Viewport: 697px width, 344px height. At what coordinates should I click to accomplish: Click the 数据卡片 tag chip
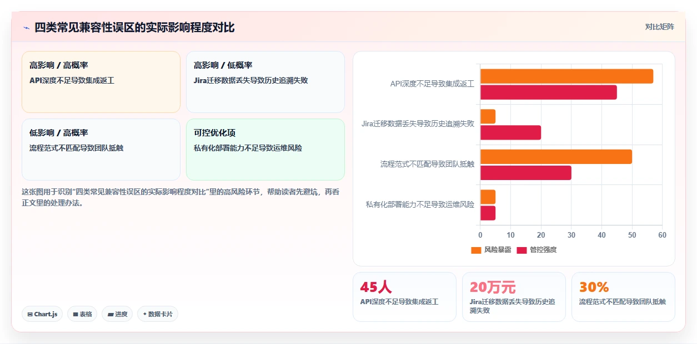pos(158,314)
